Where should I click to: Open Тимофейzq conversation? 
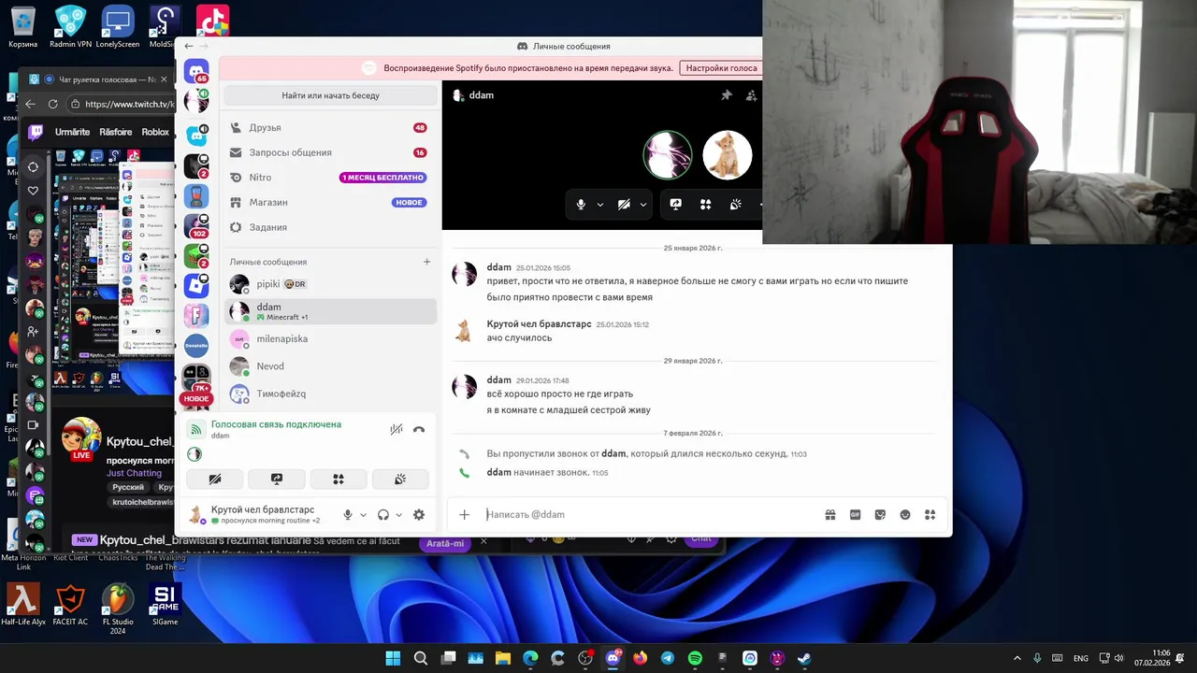(331, 394)
